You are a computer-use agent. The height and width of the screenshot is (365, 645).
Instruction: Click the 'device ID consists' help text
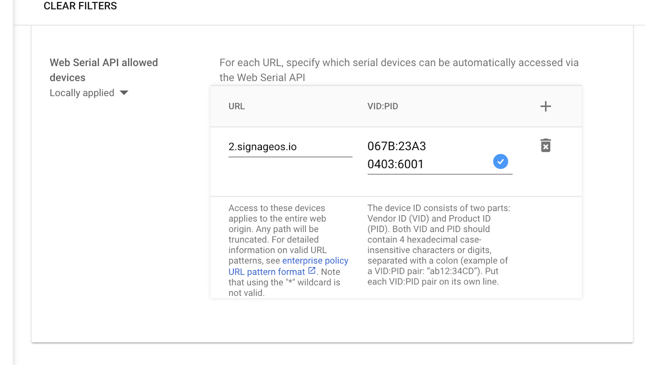pyautogui.click(x=438, y=208)
